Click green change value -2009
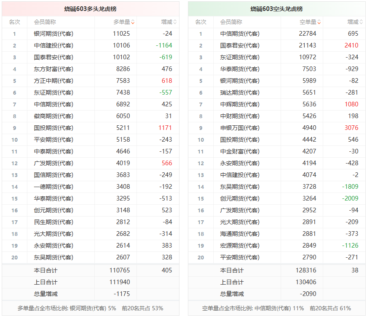 tap(350, 198)
